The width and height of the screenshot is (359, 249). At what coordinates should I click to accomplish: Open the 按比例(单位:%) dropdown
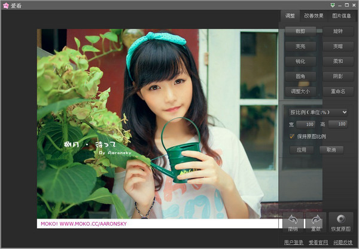point(318,112)
